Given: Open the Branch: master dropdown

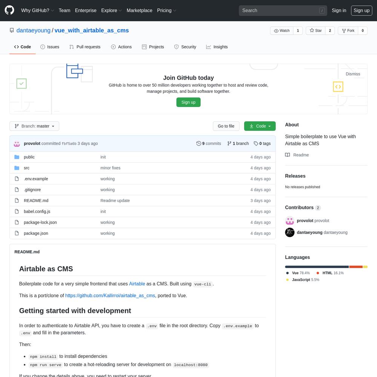Looking at the screenshot, I should pos(34,126).
